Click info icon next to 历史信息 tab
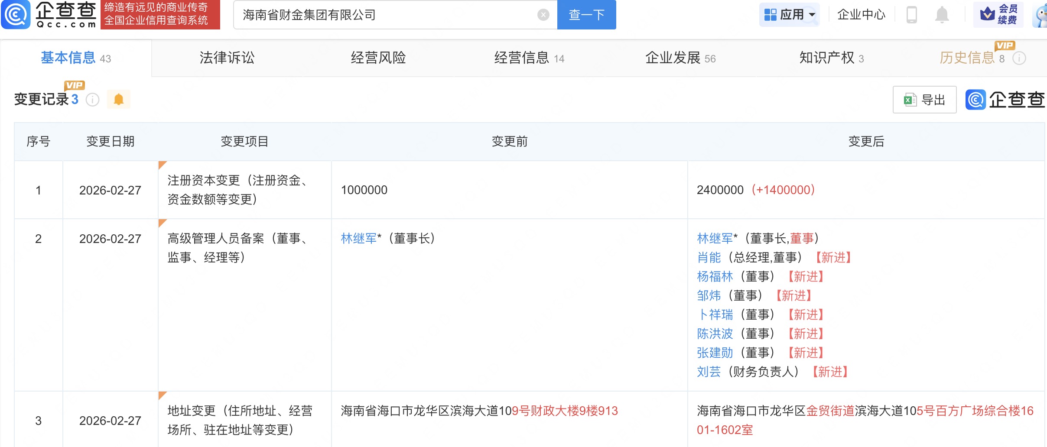The image size is (1047, 447). (1019, 58)
